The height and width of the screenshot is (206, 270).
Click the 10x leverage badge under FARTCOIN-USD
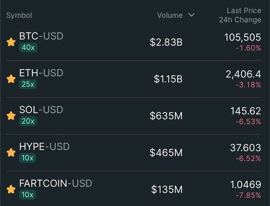[x=28, y=195]
